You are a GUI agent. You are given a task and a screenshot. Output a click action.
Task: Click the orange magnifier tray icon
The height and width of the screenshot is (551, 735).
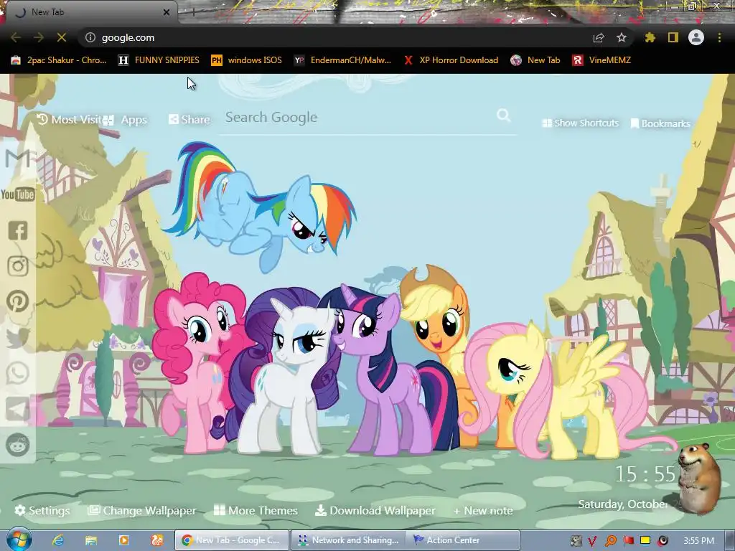point(610,541)
